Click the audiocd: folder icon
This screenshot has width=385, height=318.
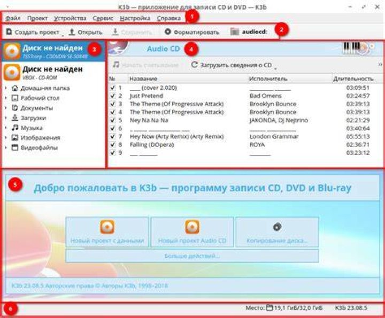click(x=235, y=32)
